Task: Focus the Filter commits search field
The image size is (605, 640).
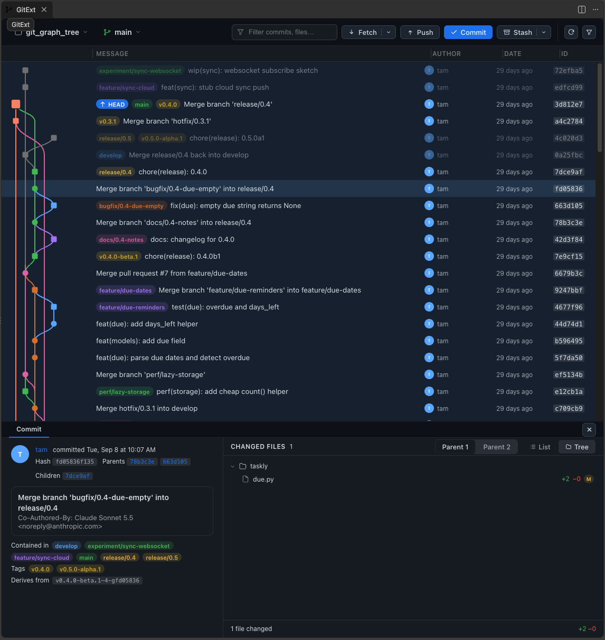Action: point(285,32)
